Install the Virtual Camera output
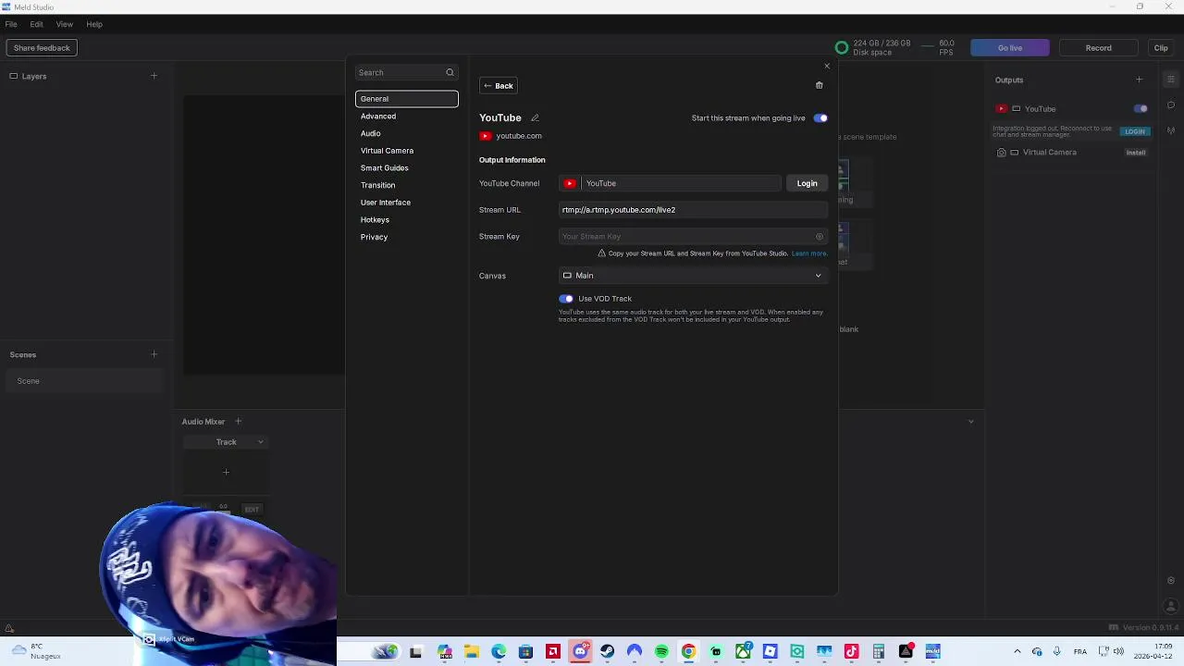Viewport: 1184px width, 666px height. 1136,153
